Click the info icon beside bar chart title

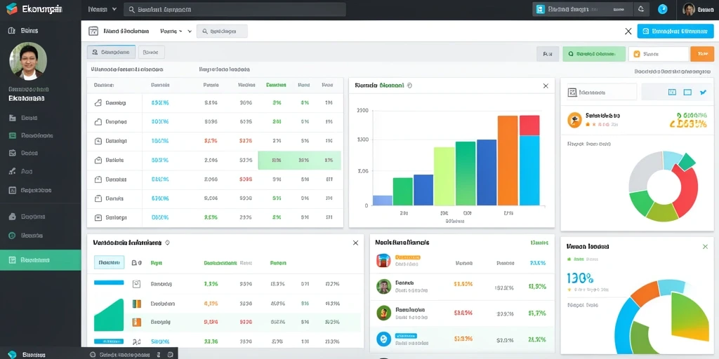click(x=409, y=85)
